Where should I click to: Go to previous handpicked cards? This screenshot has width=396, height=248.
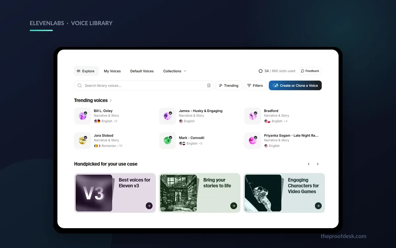point(309,164)
